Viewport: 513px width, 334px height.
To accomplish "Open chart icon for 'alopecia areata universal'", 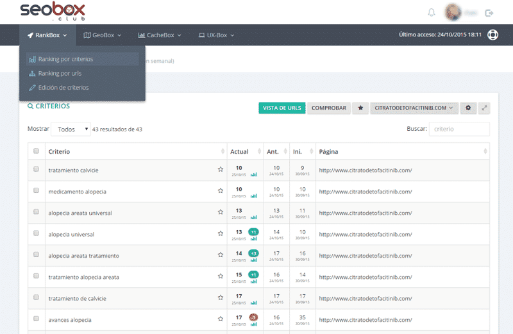I will point(253,217).
